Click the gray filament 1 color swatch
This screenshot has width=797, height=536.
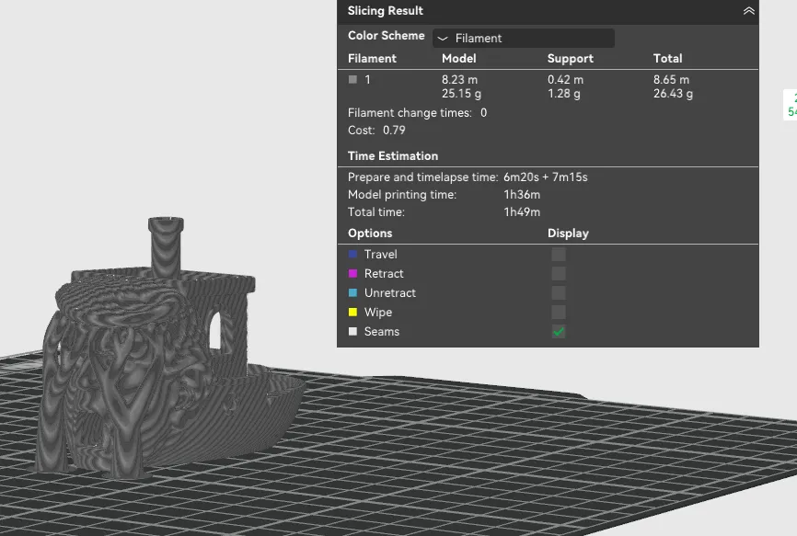pos(352,79)
